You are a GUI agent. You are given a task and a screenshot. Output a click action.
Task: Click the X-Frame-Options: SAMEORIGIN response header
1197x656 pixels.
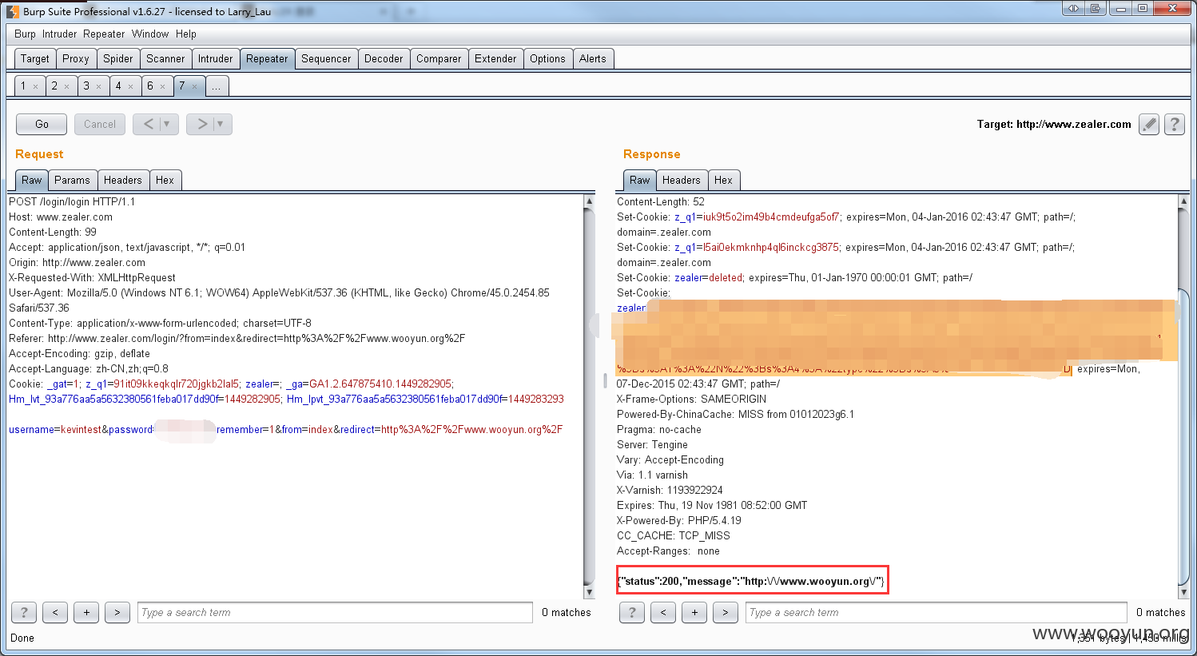pos(691,399)
